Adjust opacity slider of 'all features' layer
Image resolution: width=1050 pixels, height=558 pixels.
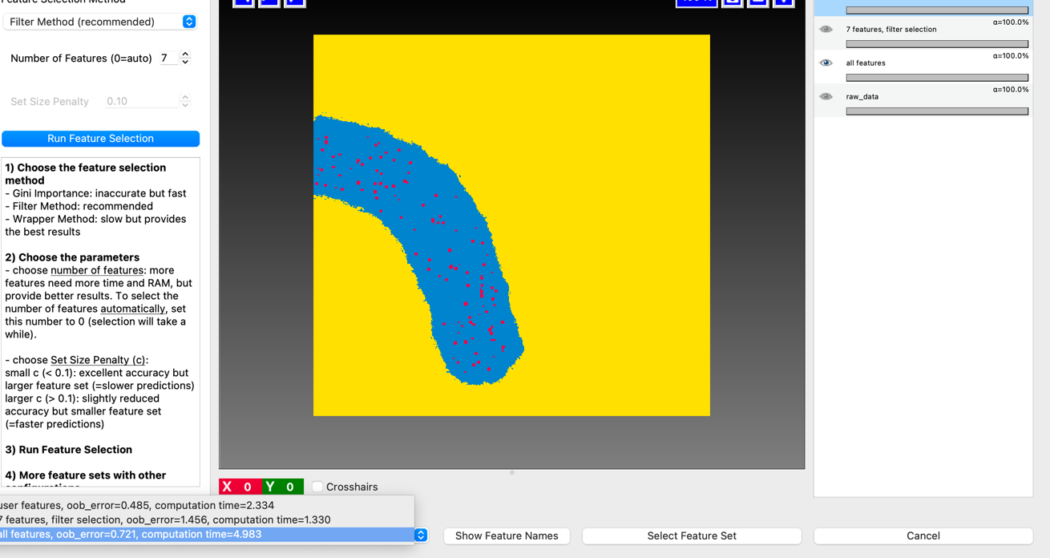pos(937,78)
